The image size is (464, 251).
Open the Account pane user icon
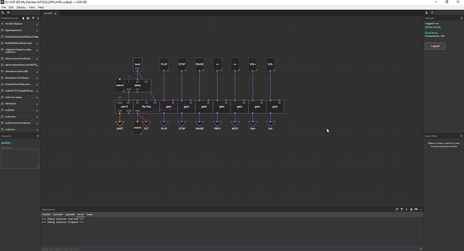point(426,13)
